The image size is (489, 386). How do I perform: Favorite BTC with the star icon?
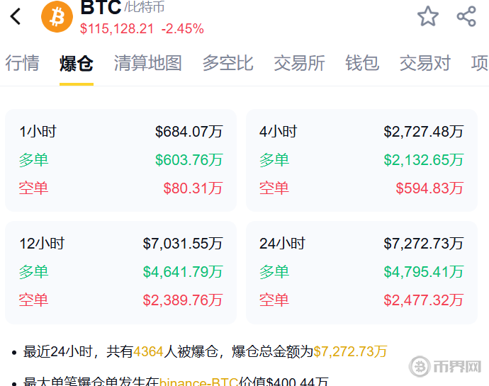(428, 16)
